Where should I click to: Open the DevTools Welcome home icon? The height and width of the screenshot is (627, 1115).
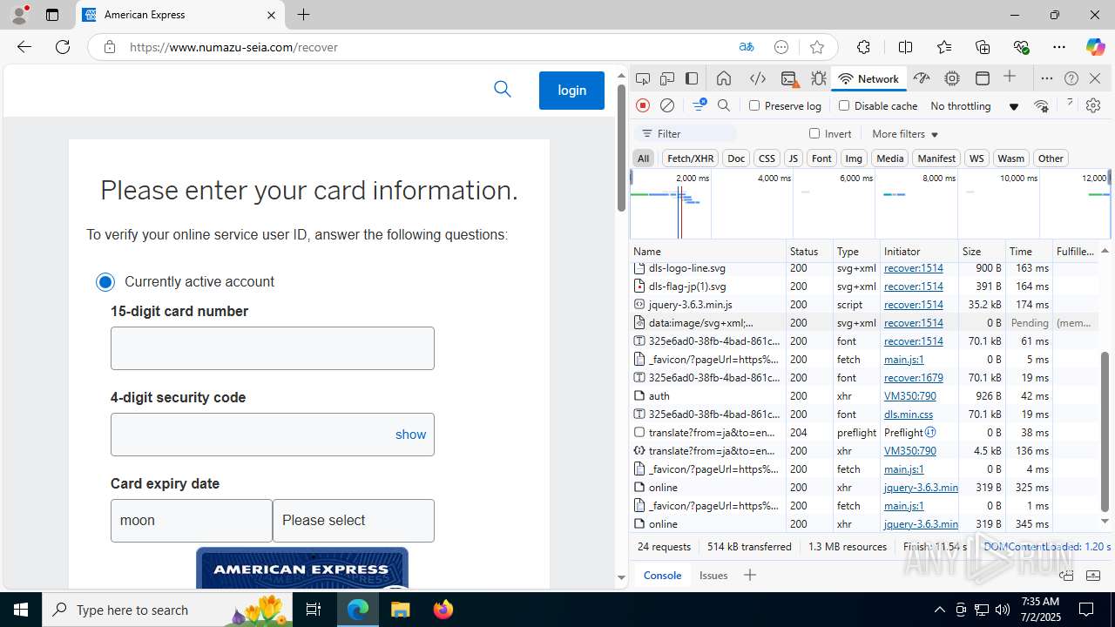point(724,78)
